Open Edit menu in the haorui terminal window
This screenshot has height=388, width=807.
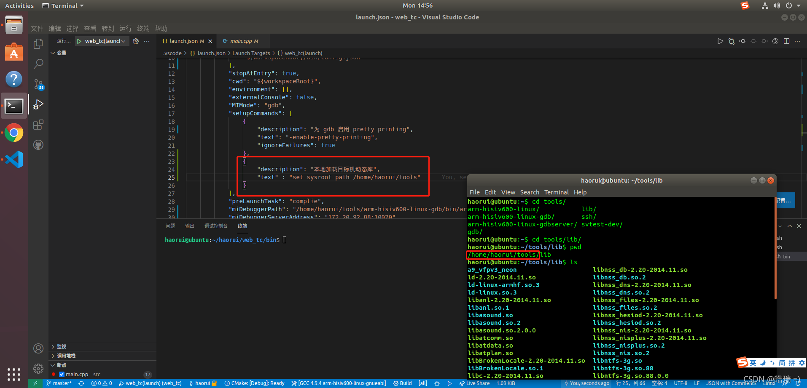(490, 192)
